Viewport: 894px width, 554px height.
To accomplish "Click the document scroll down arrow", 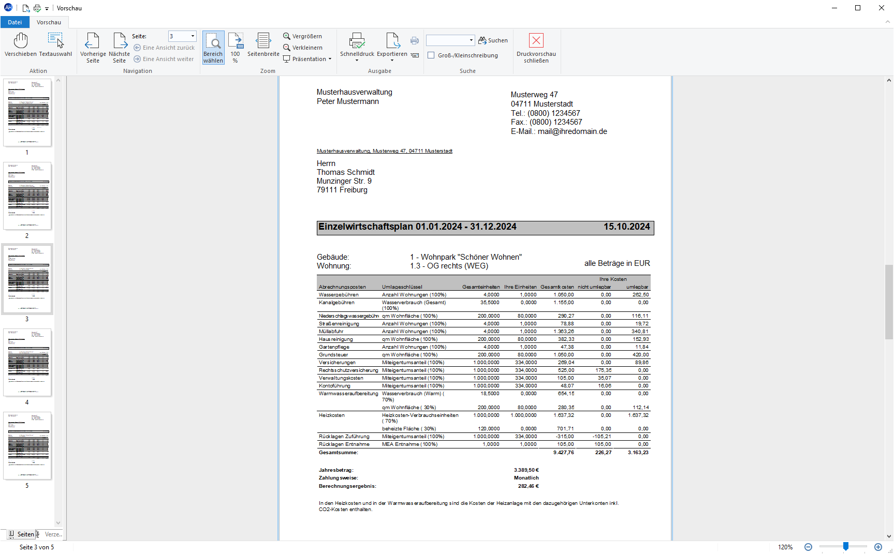I will click(x=889, y=536).
